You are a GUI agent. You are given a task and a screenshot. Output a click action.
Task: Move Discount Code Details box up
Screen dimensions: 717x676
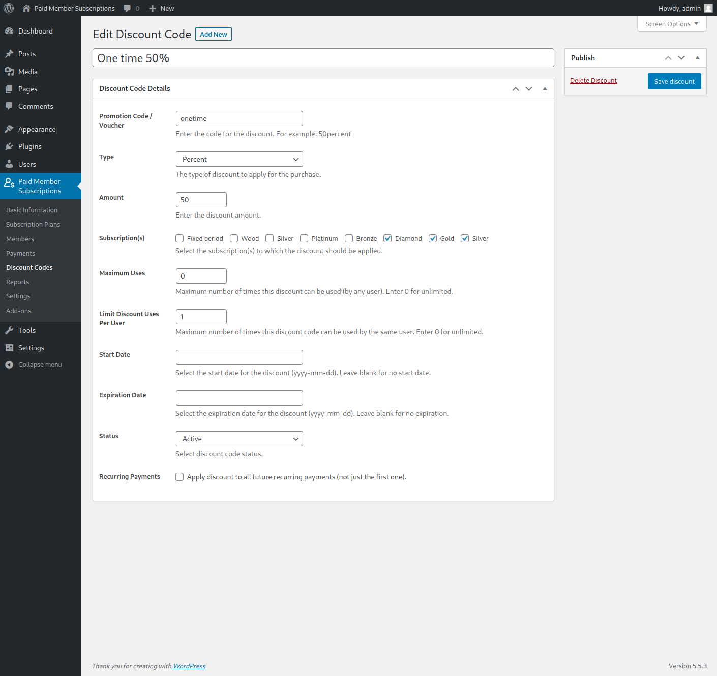(516, 88)
